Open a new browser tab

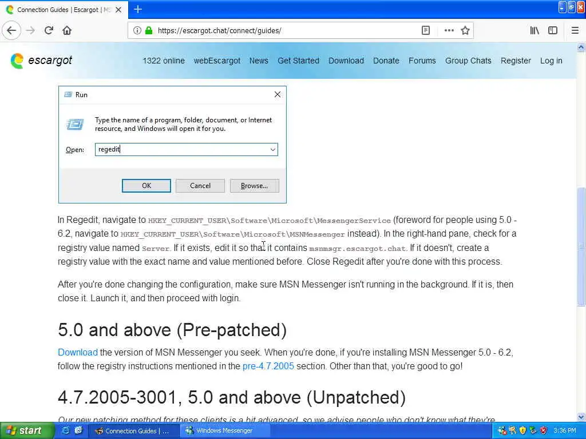[138, 9]
